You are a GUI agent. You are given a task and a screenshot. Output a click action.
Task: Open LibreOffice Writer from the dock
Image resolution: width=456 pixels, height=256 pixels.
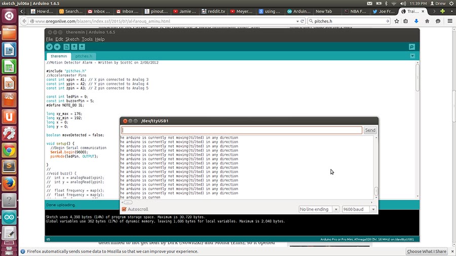(9, 50)
